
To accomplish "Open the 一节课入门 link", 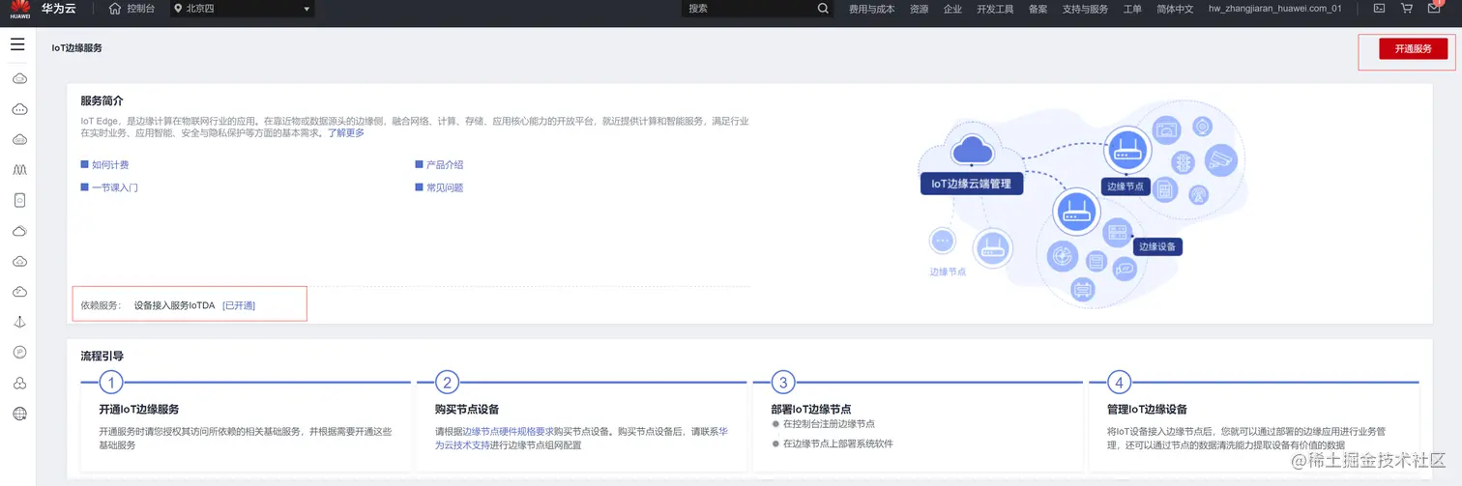I will [x=115, y=187].
